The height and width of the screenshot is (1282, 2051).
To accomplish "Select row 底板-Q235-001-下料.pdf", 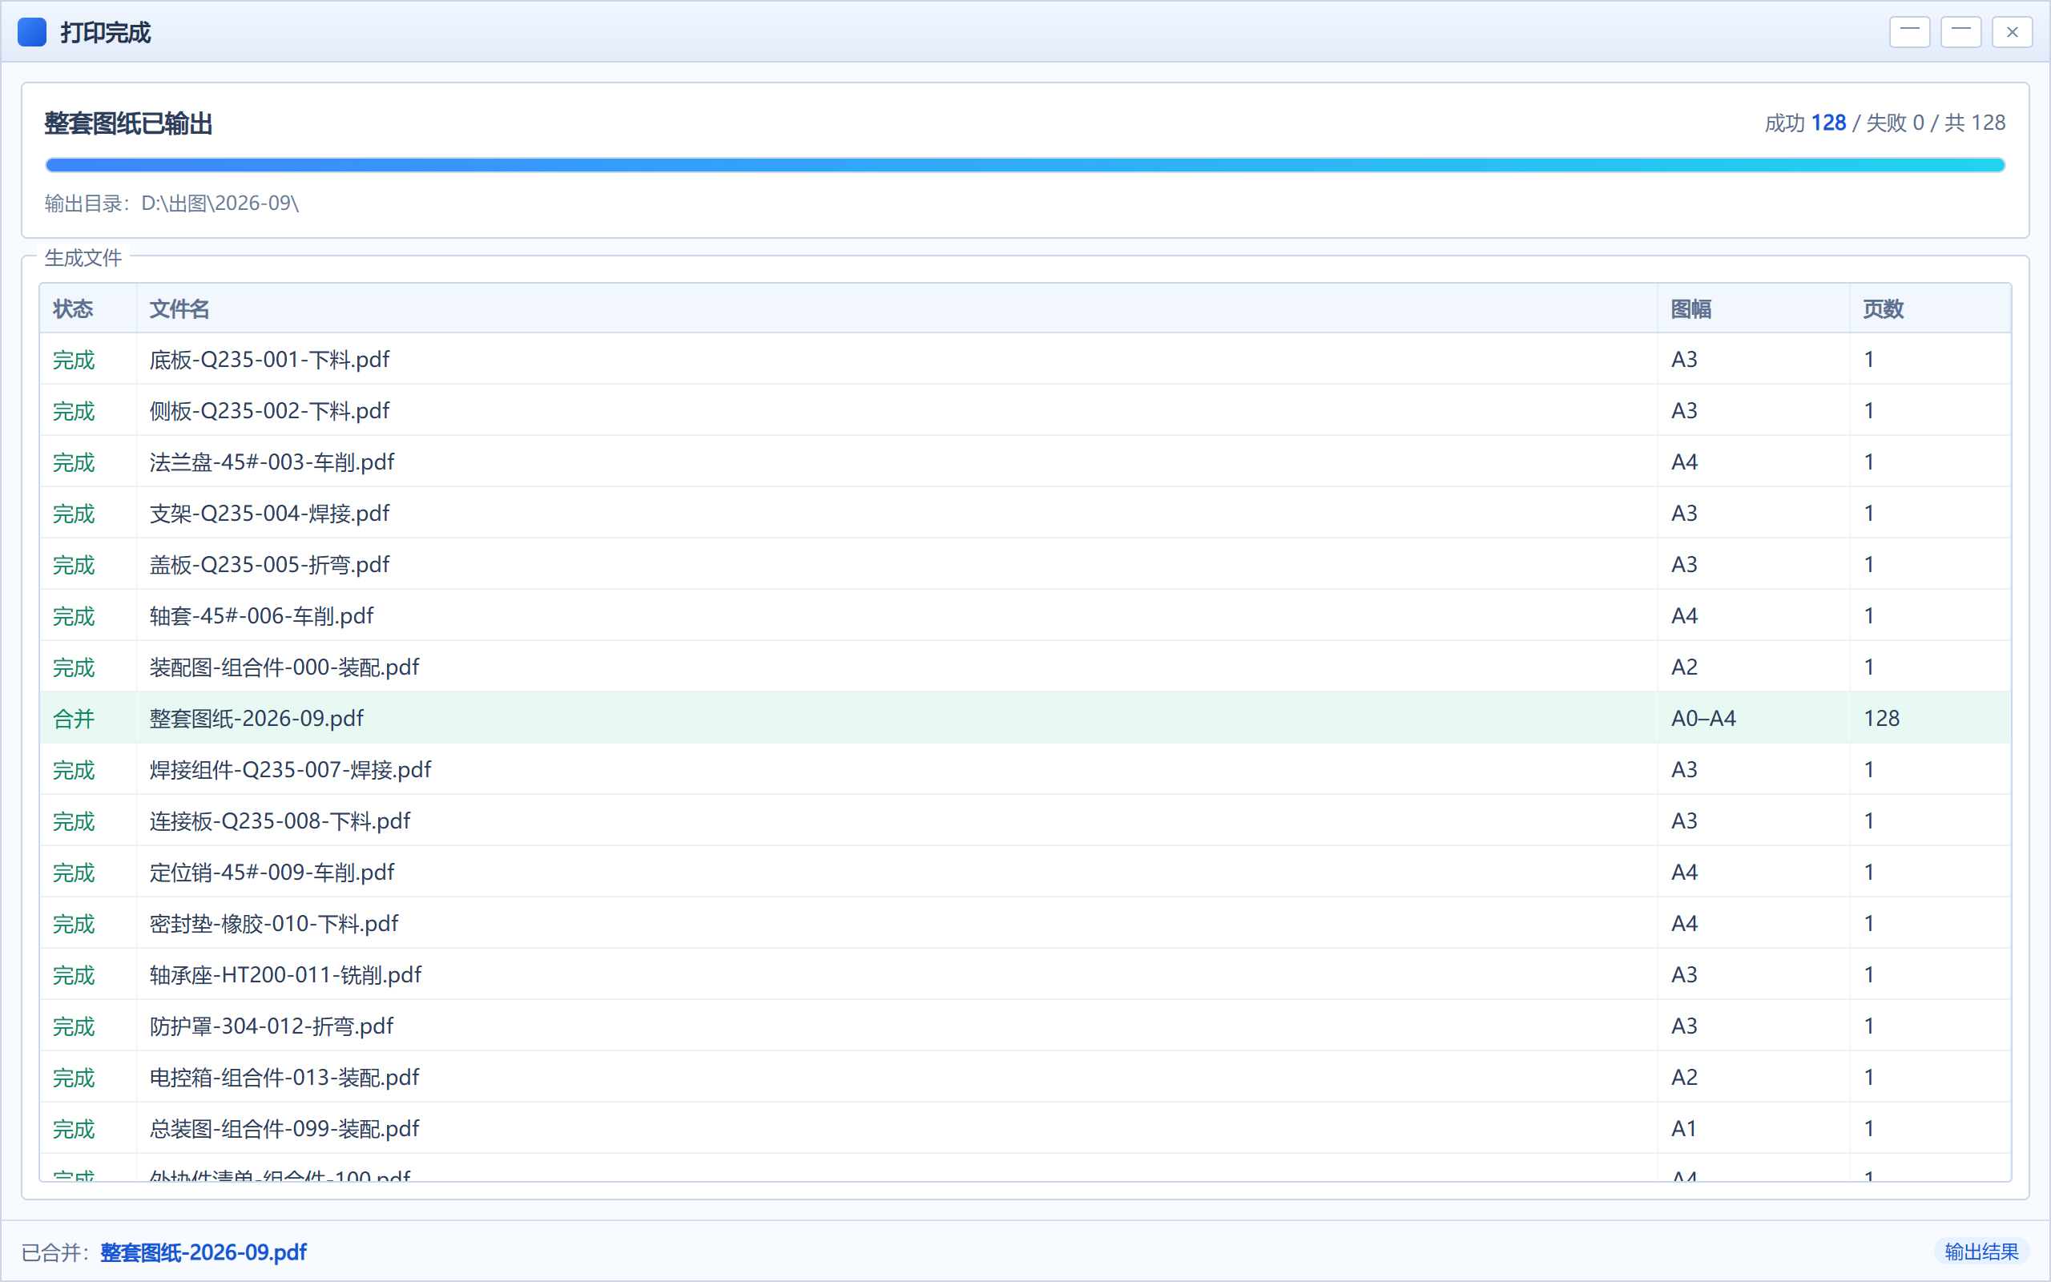I will 1025,360.
